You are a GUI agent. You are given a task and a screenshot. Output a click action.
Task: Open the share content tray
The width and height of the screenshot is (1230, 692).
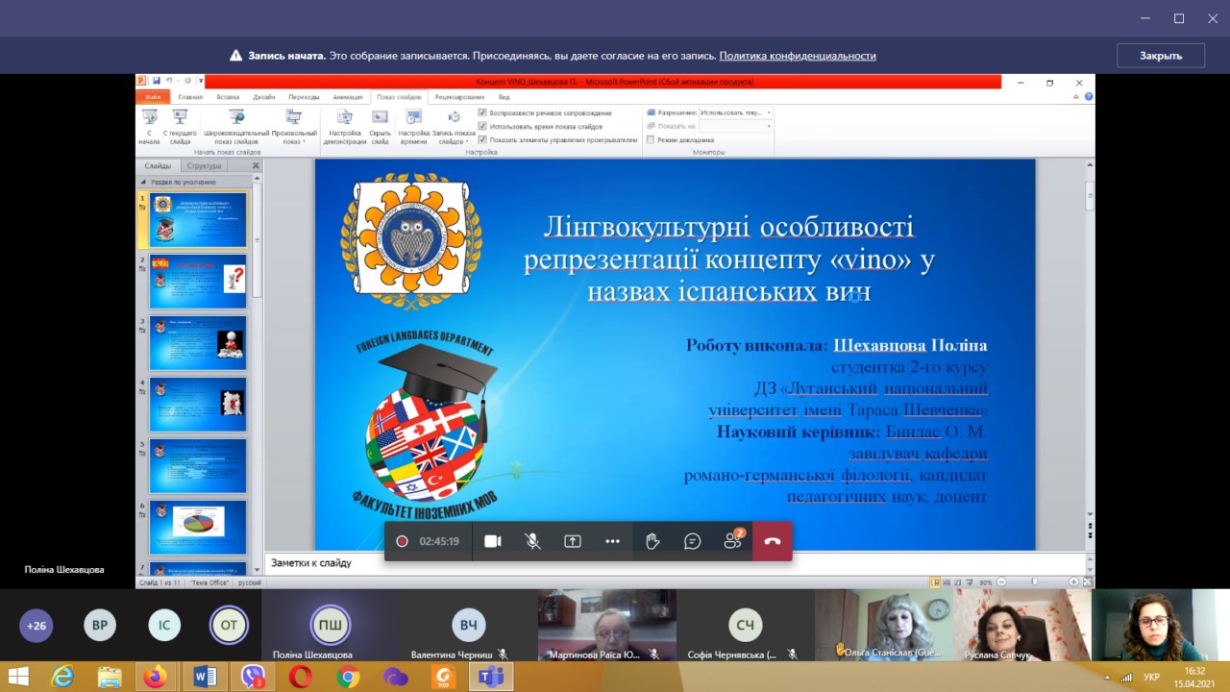click(x=573, y=541)
